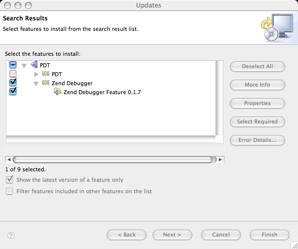Click the Deselect All button
Screen dimensions: 298x249
click(x=257, y=66)
